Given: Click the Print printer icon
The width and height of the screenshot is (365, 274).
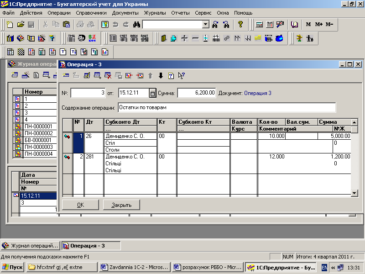Looking at the screenshot, I should click(x=80, y=25).
